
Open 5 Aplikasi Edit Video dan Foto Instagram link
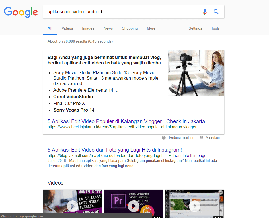click(x=115, y=150)
